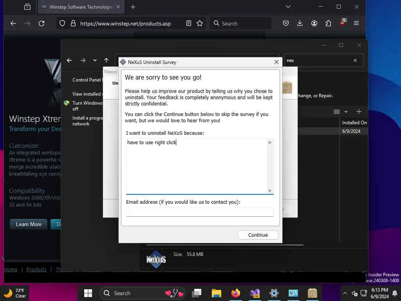
Task: Open the Windows Start menu
Action: [x=88, y=293]
